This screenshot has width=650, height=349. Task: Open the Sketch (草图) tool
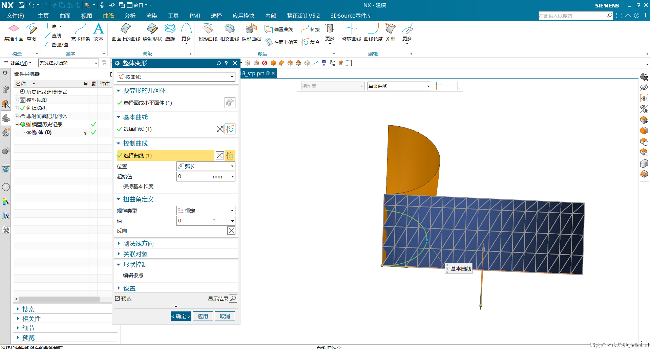coord(32,32)
